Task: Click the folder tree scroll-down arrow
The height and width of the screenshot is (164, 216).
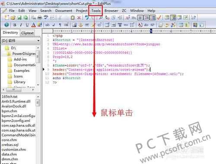Action: (38, 85)
